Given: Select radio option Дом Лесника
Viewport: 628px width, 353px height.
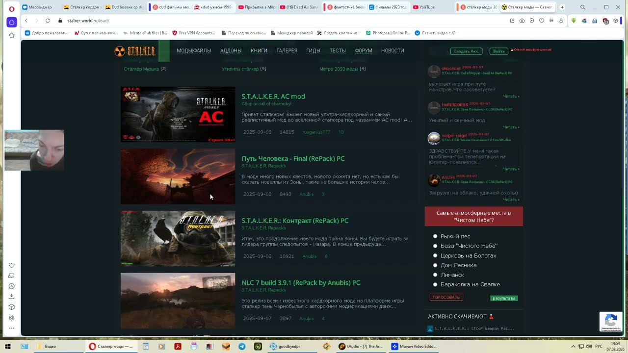Looking at the screenshot, I should click(435, 265).
